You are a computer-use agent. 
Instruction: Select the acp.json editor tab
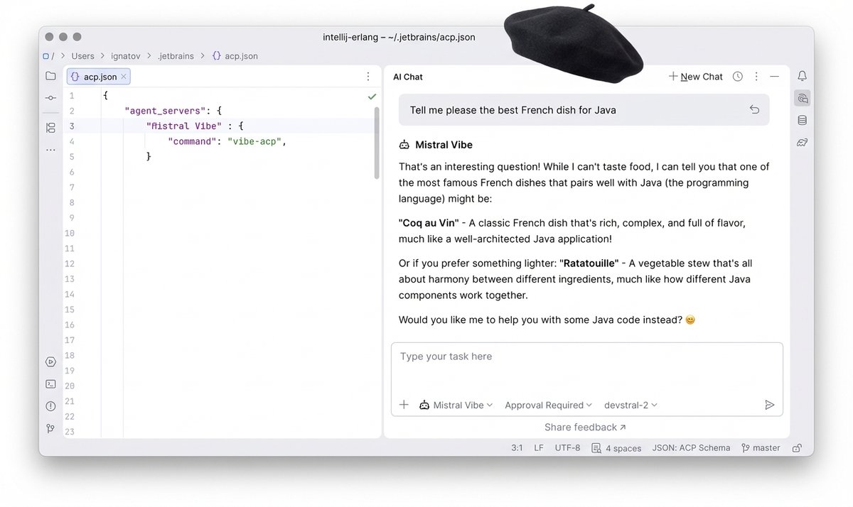[x=99, y=77]
